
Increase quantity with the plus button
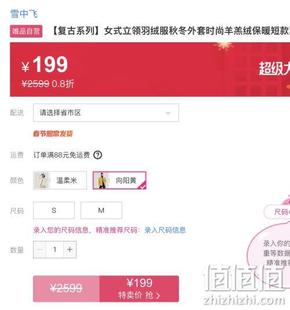click(70, 250)
